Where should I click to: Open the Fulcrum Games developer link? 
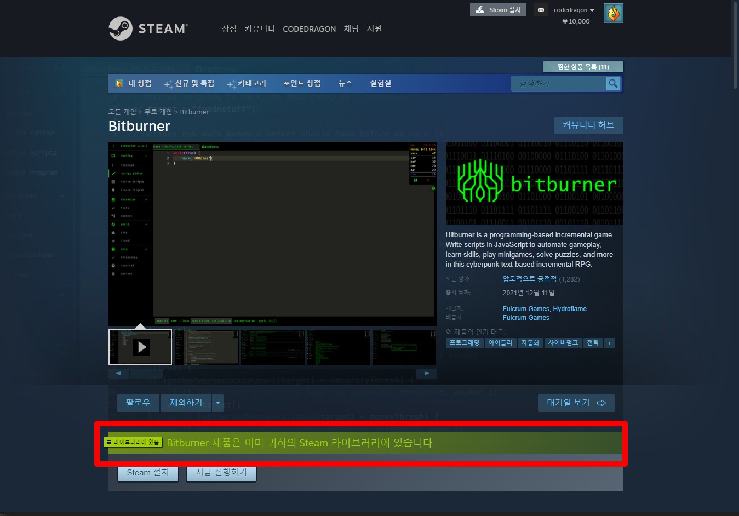[526, 309]
